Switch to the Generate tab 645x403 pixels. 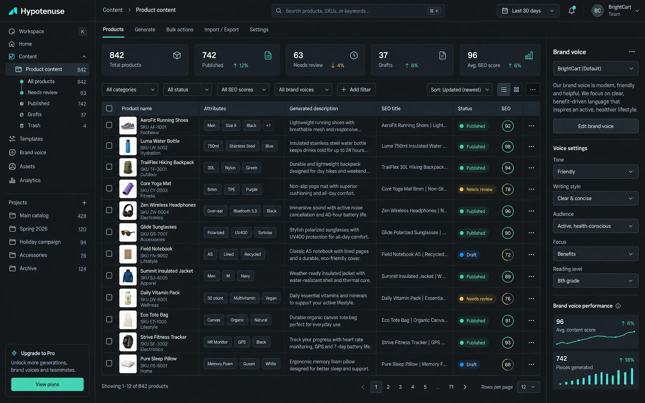[x=145, y=30]
